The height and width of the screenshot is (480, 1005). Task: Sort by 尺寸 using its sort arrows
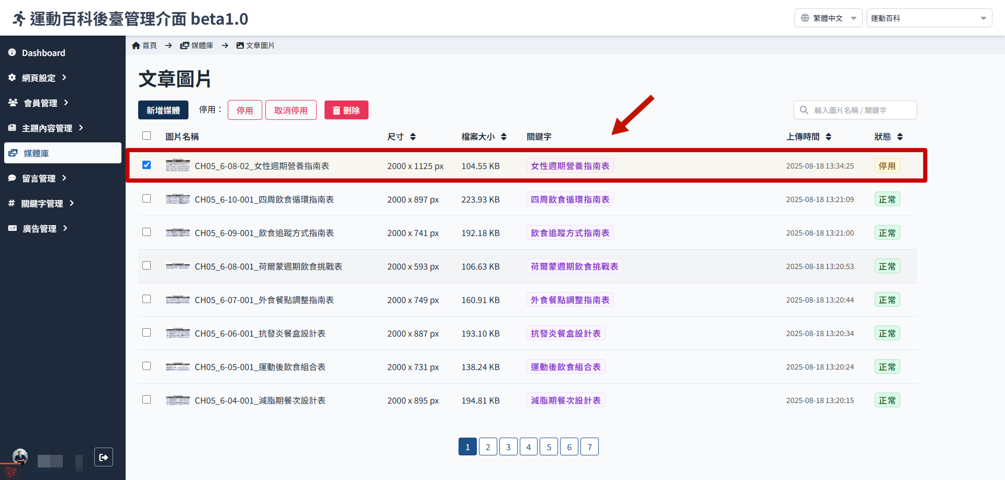point(413,137)
